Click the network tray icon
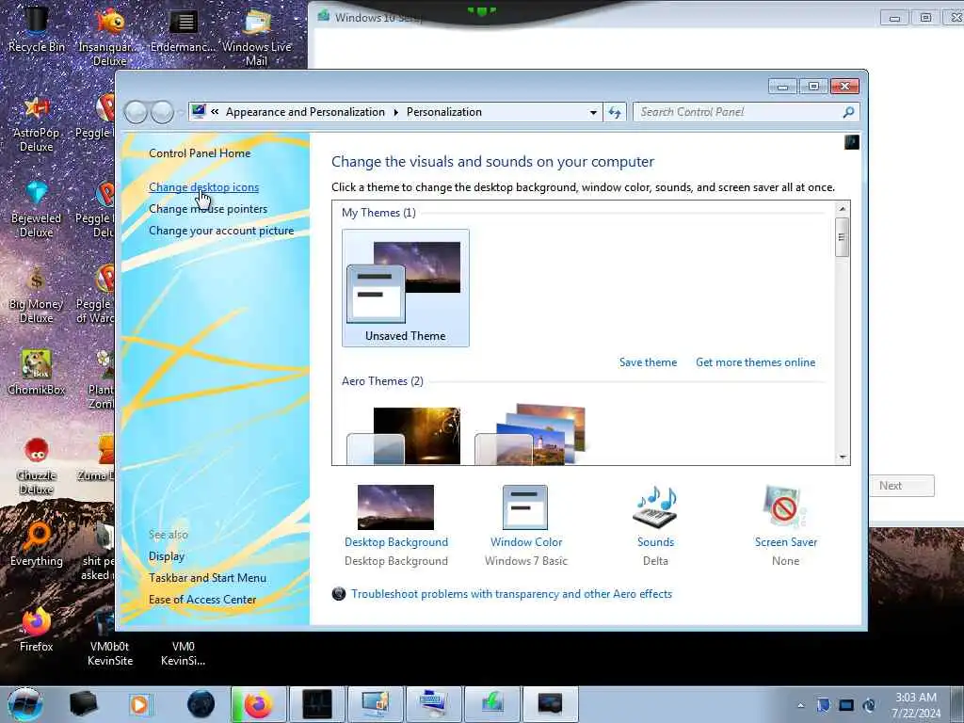The height and width of the screenshot is (723, 964). pos(846,705)
